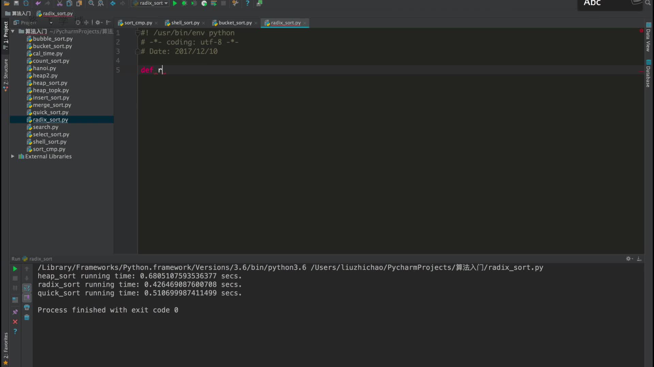Click the Print icon in Run console
The image size is (654, 367).
point(27,308)
